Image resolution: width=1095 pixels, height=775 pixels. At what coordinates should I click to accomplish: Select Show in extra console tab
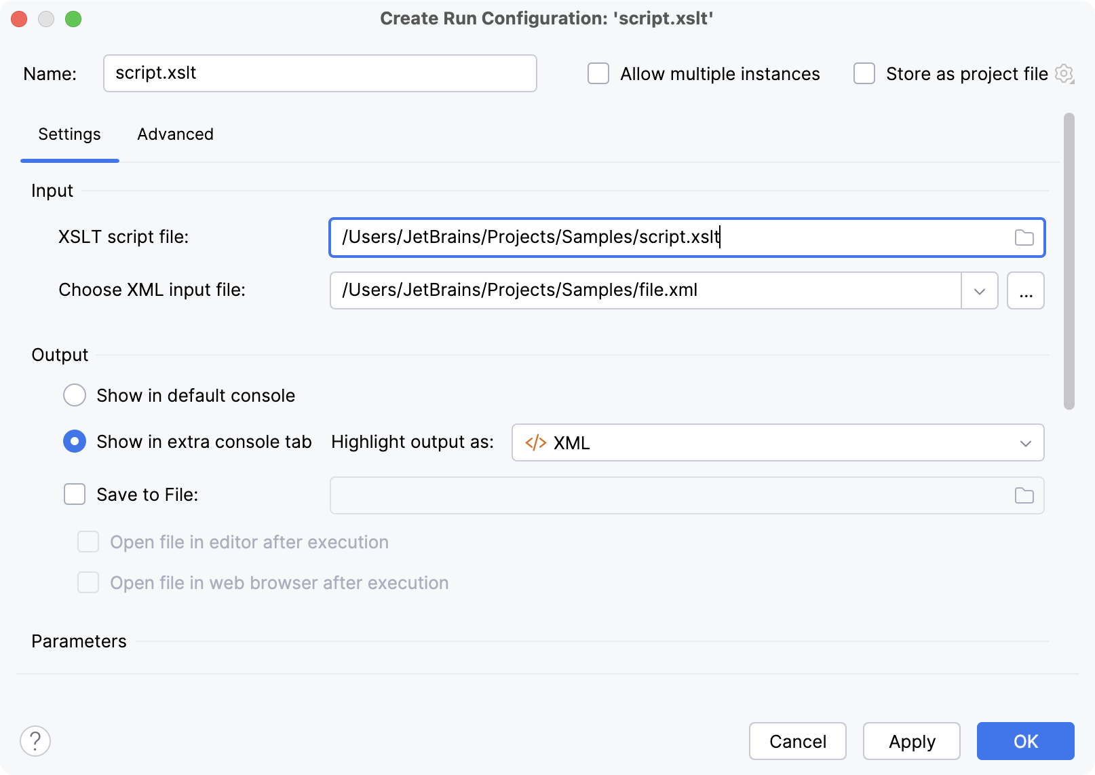(75, 441)
